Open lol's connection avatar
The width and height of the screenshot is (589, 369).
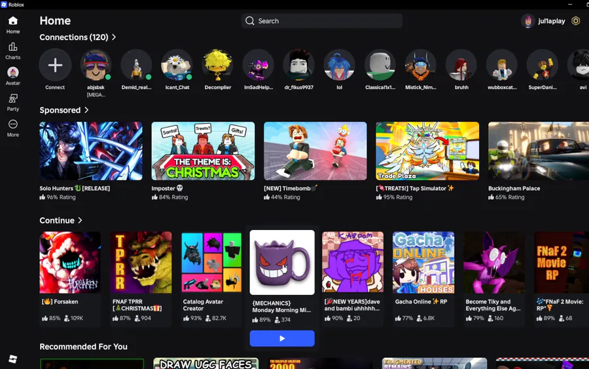click(339, 65)
